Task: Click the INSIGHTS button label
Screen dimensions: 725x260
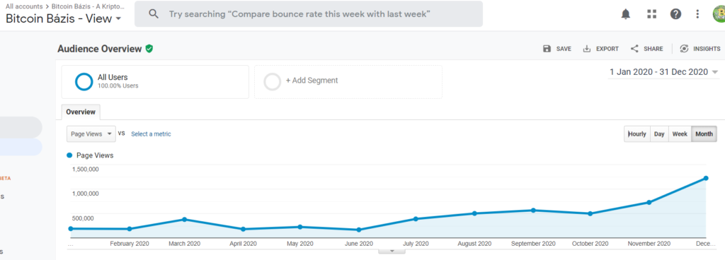Action: pos(707,49)
